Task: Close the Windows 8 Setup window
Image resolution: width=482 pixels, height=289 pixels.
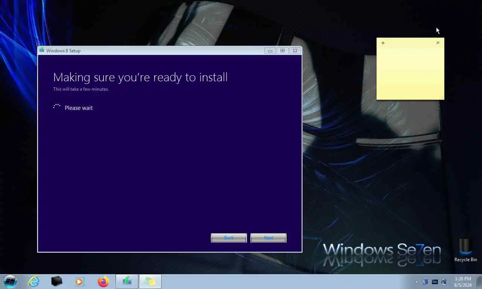Action: coord(295,51)
